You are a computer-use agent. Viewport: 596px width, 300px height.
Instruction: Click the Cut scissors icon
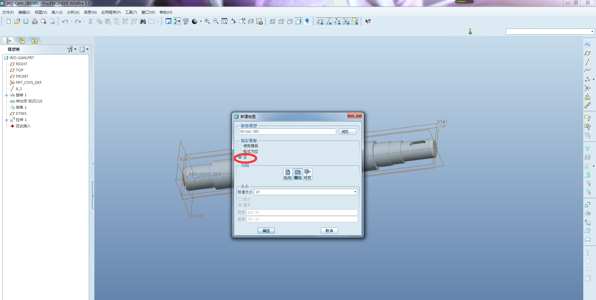tap(90, 21)
